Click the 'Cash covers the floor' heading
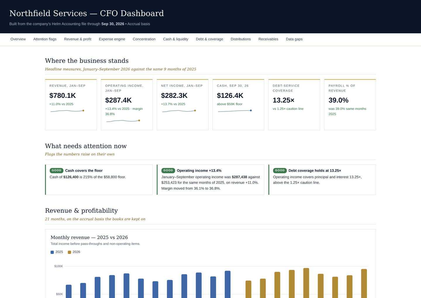The height and width of the screenshot is (298, 421). pyautogui.click(x=84, y=171)
